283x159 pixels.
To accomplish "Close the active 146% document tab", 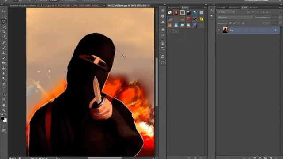I will (x=149, y=6).
